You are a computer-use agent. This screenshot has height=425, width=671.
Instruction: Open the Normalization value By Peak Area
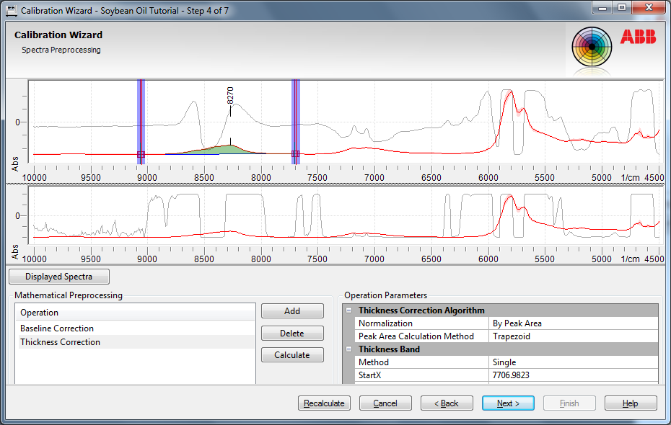(574, 323)
